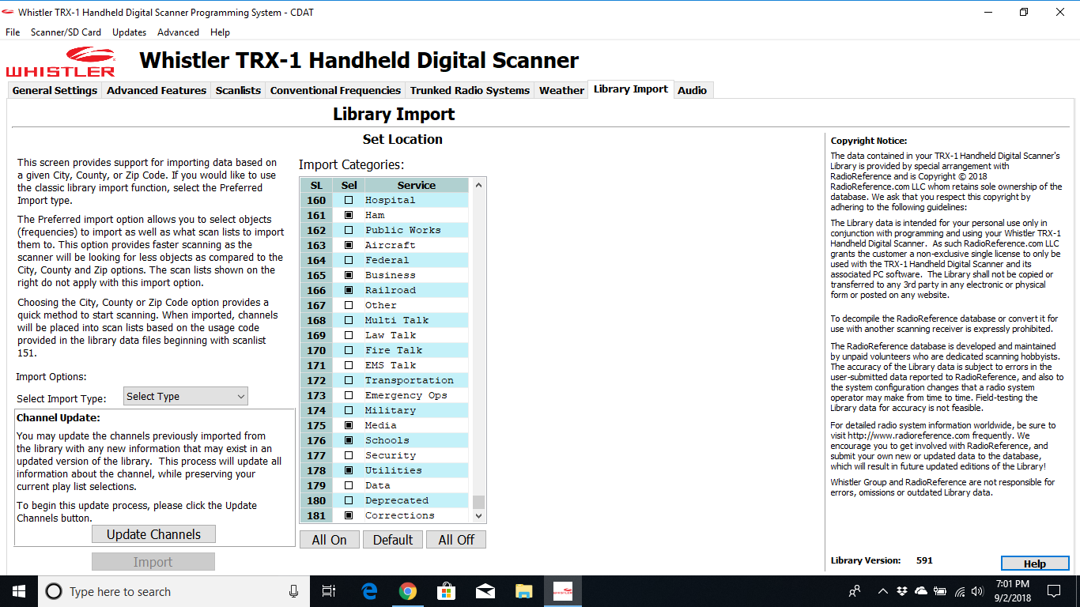This screenshot has width=1080, height=607.
Task: Switch to Trunked Radio Systems tab
Action: 470,90
